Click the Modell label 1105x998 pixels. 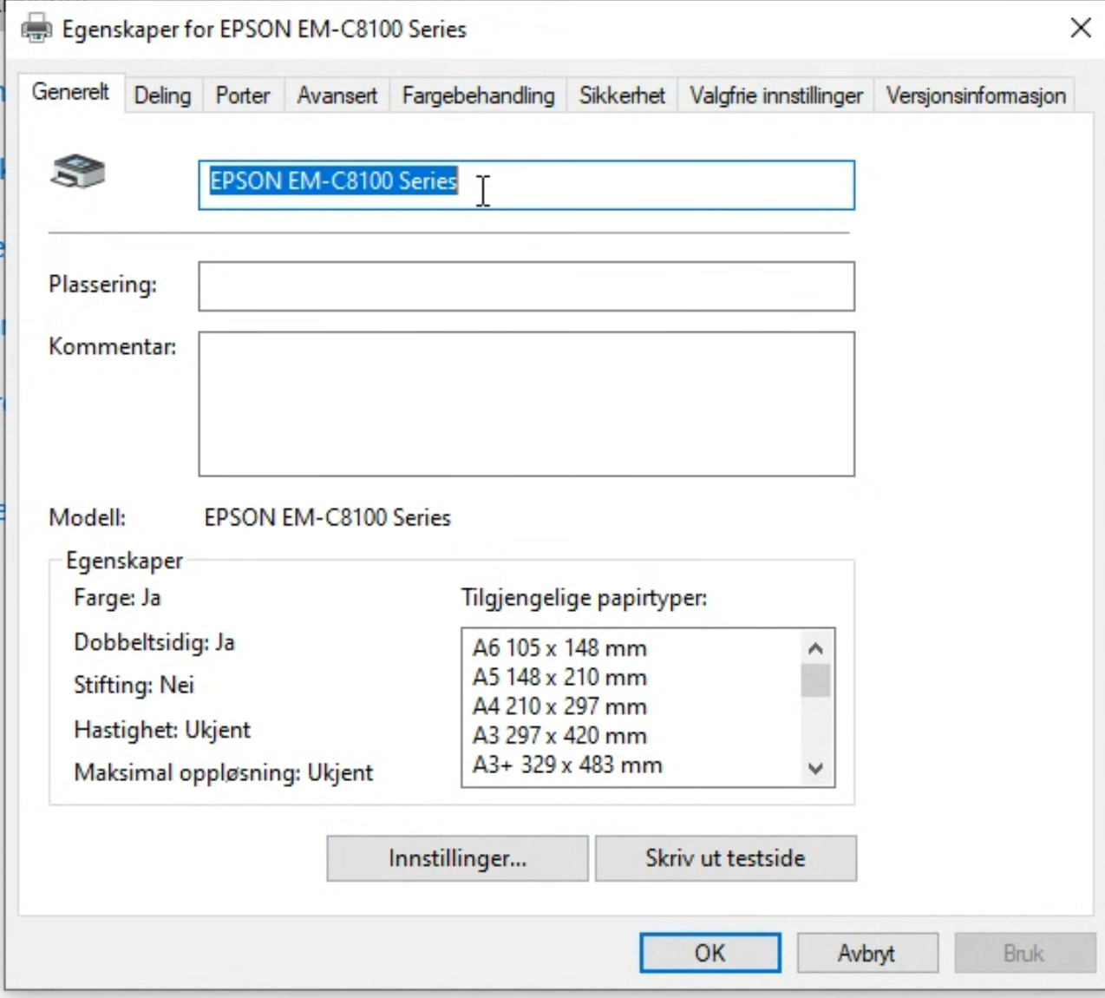coord(87,517)
